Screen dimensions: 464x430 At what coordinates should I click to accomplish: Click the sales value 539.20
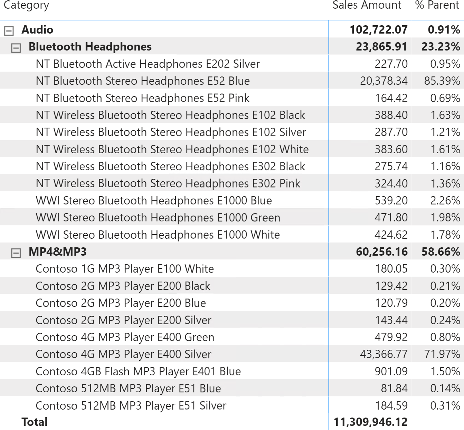coord(391,201)
